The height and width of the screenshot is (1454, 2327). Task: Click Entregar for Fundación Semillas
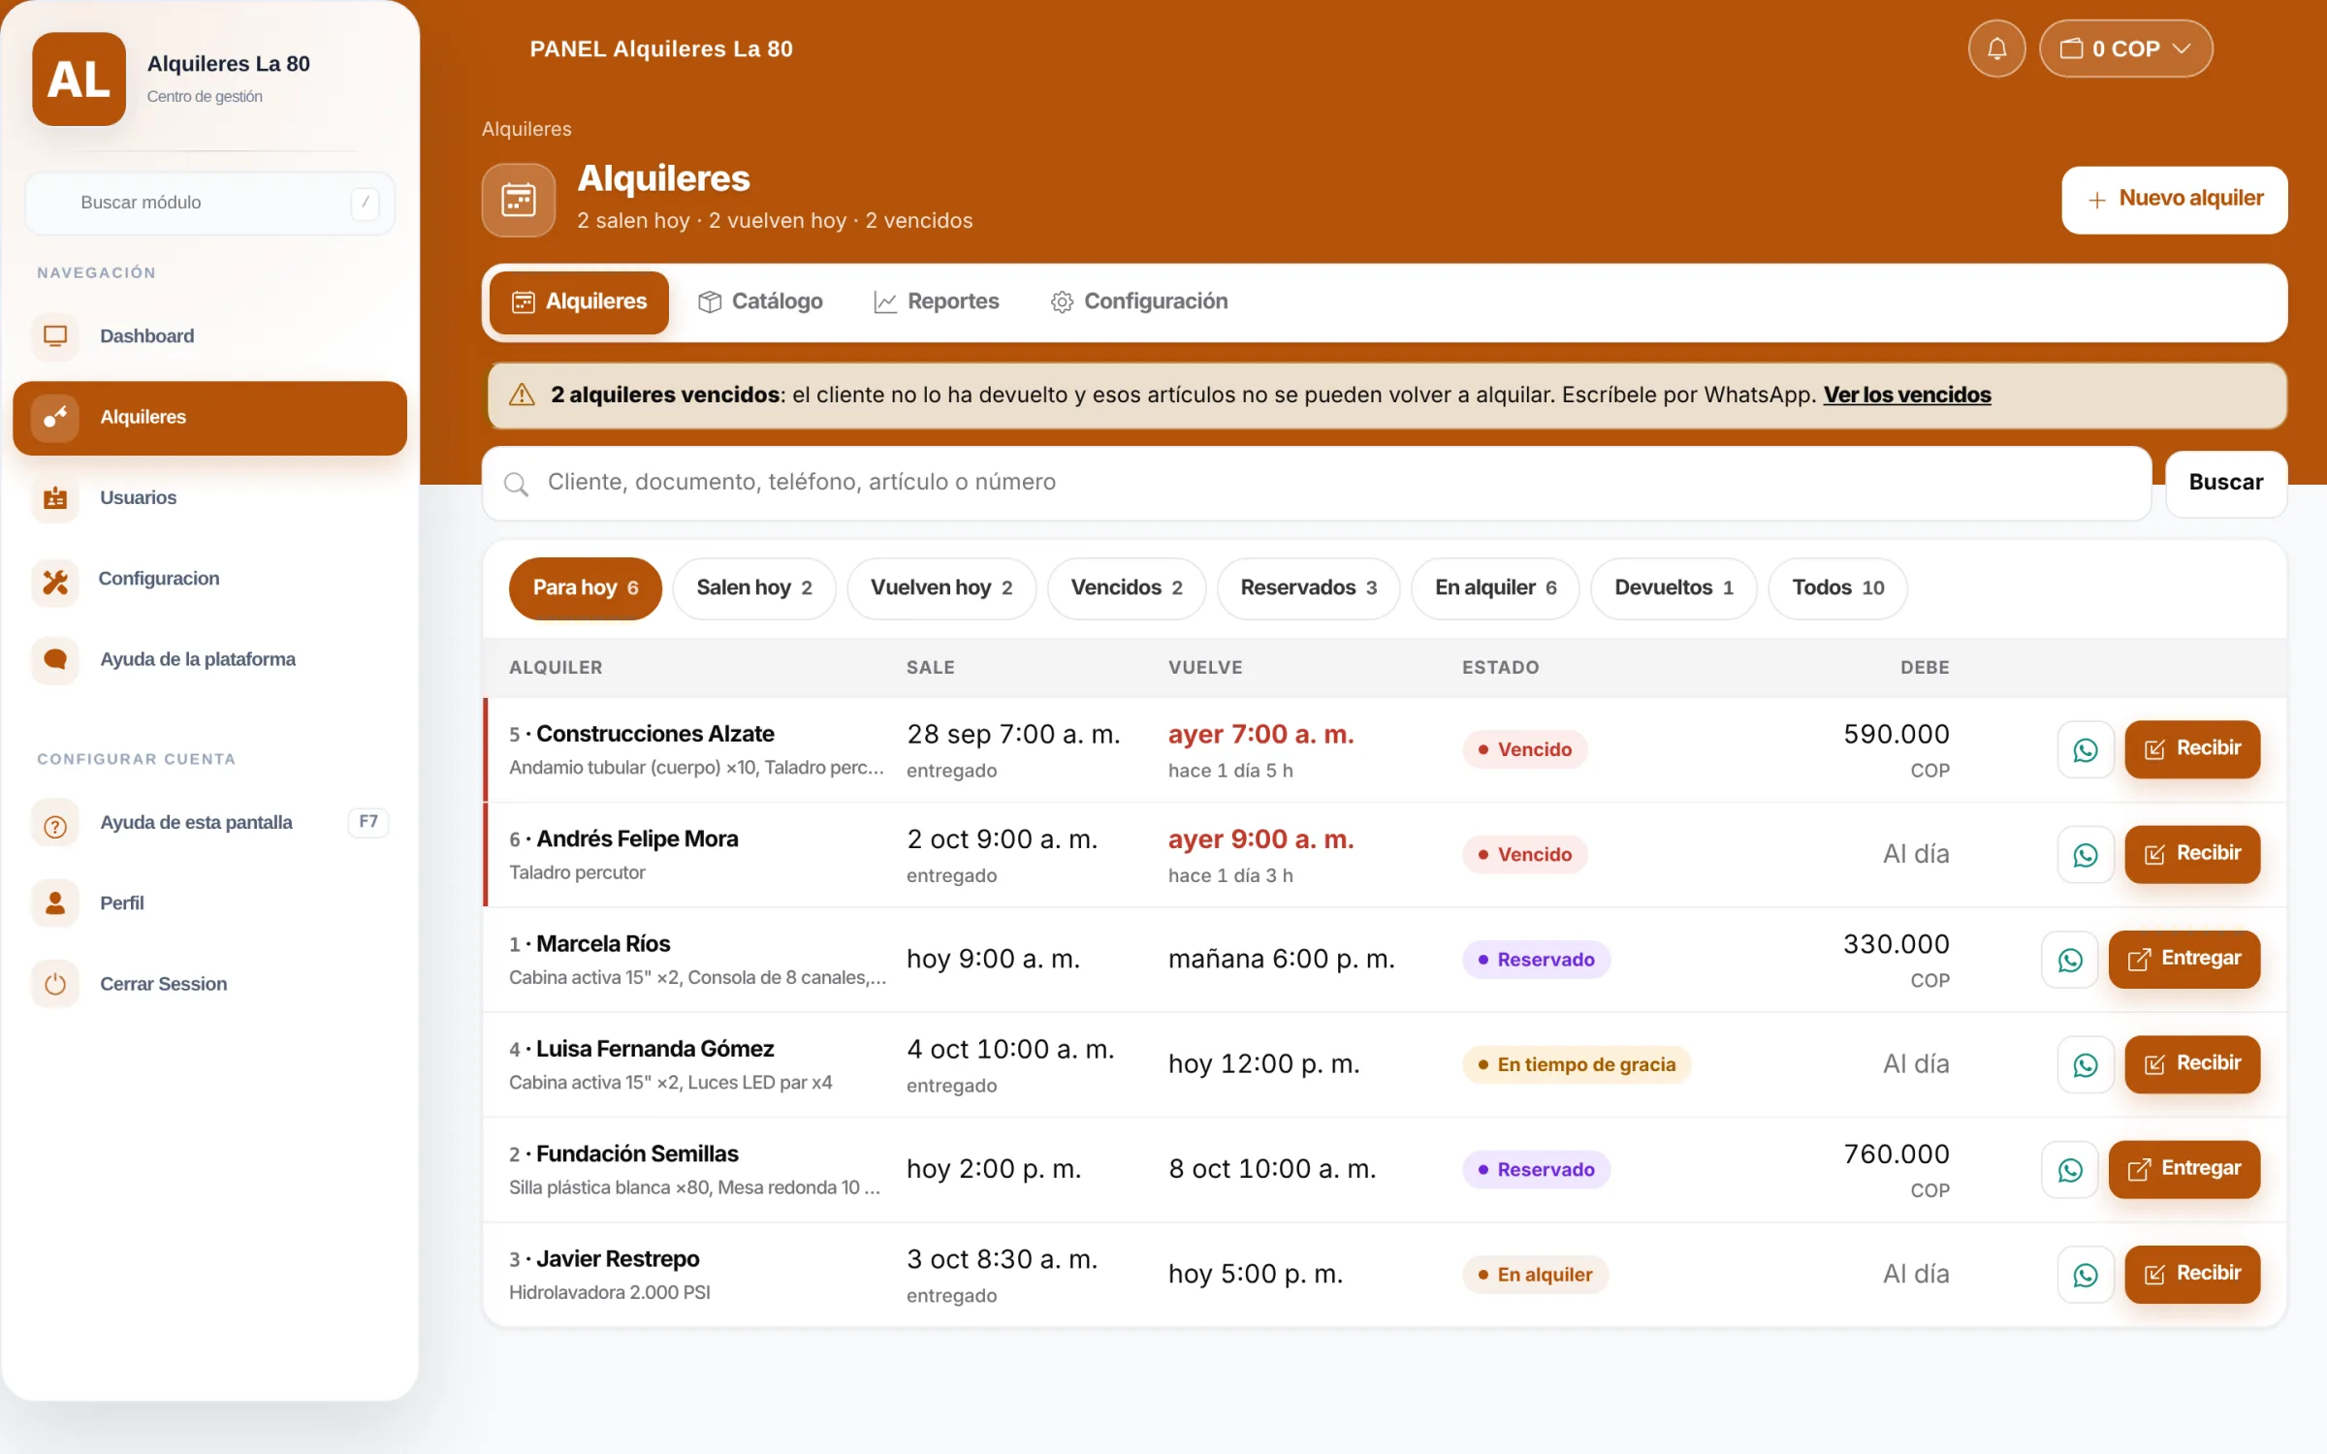click(2184, 1169)
